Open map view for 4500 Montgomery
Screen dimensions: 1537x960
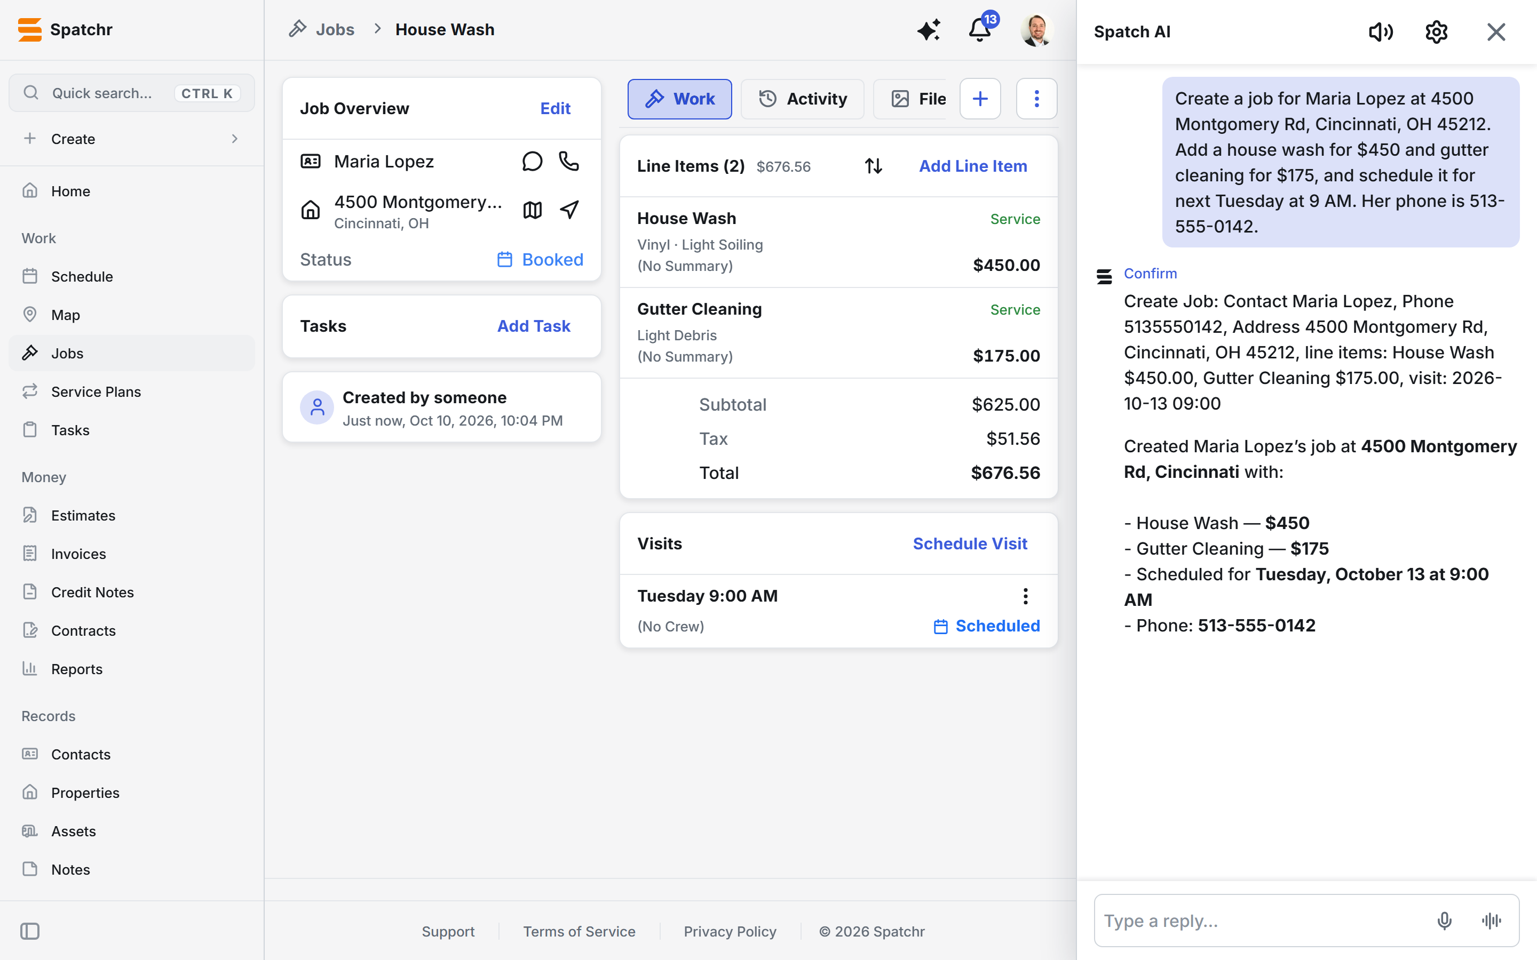coord(532,210)
